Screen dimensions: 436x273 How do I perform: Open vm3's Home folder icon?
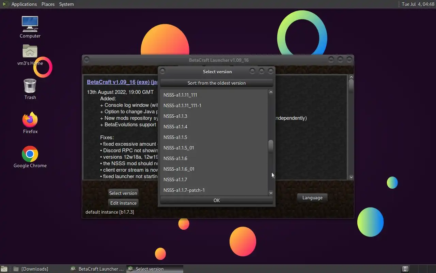[30, 55]
